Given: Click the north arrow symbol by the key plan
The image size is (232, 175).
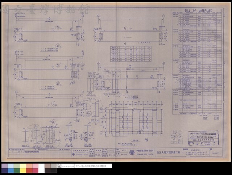Looking at the screenshot, I should click(146, 140).
